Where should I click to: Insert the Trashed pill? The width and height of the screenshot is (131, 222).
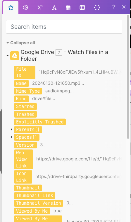[x=25, y=114]
